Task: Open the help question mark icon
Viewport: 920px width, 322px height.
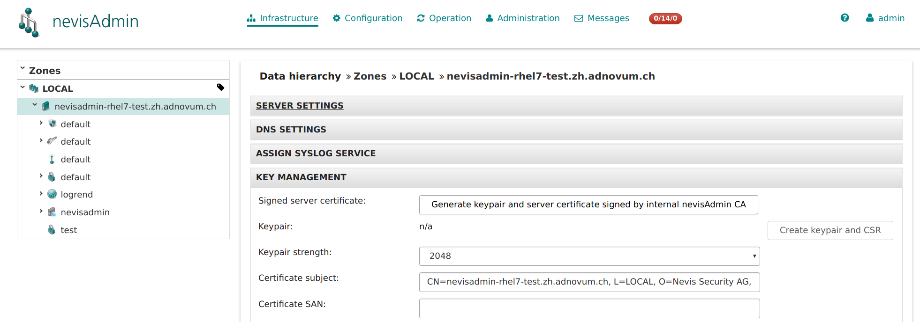Action: pos(845,18)
